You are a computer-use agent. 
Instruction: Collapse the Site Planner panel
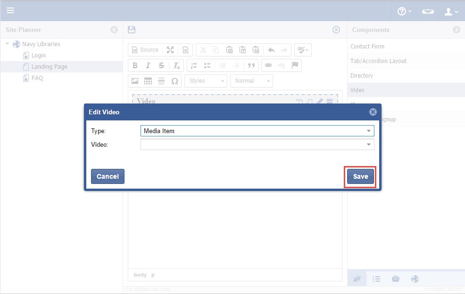[x=114, y=30]
